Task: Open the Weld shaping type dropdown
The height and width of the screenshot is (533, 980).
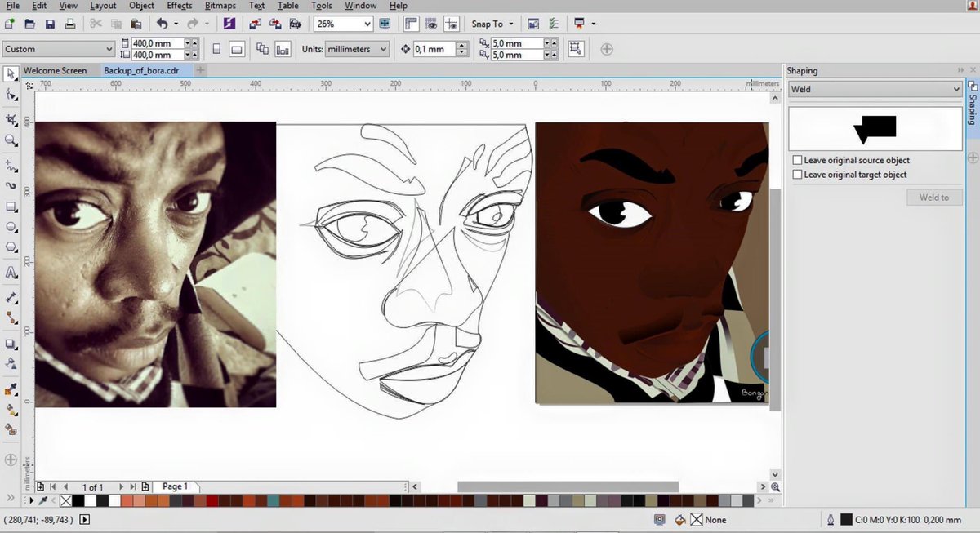Action: pyautogui.click(x=957, y=89)
